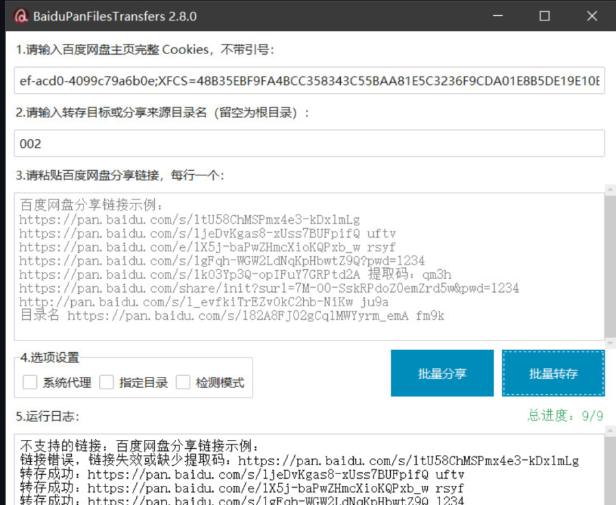Click log line 转存成功 with uftv
The width and height of the screenshot is (616, 505).
click(242, 474)
